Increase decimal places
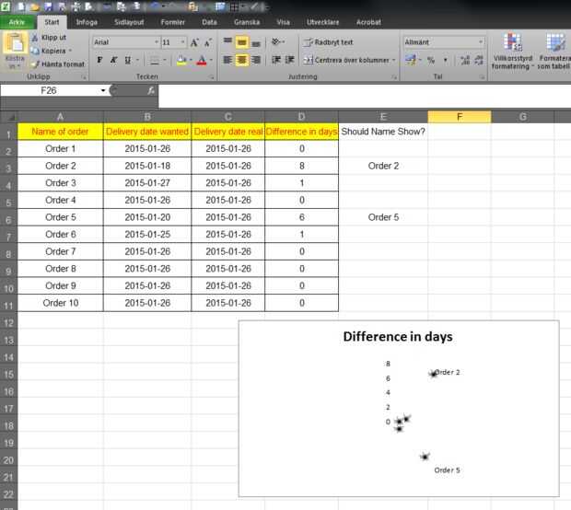This screenshot has width=571, height=510. pos(465,60)
